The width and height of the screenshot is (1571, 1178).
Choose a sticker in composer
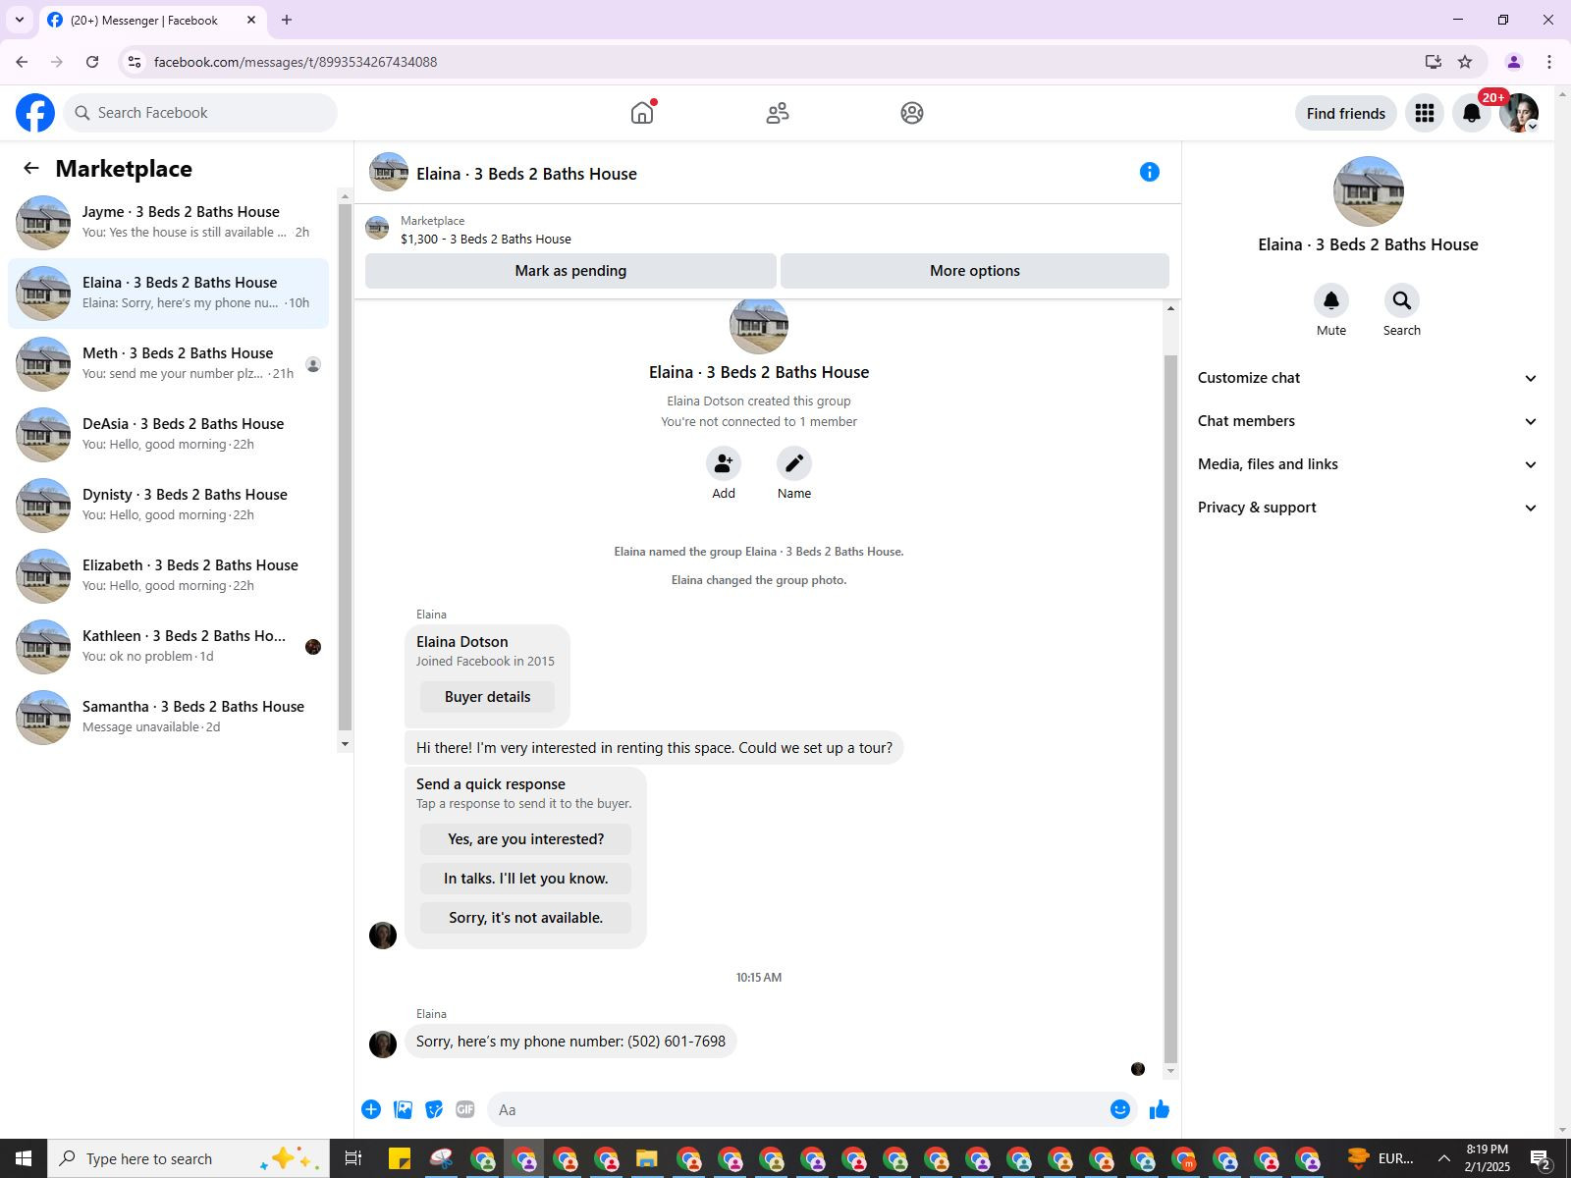tap(434, 1109)
